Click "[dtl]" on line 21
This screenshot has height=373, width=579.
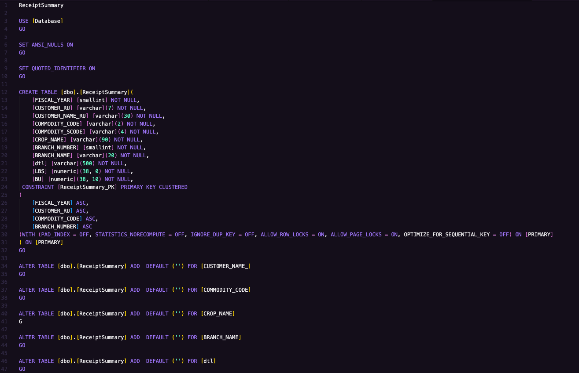coord(40,163)
